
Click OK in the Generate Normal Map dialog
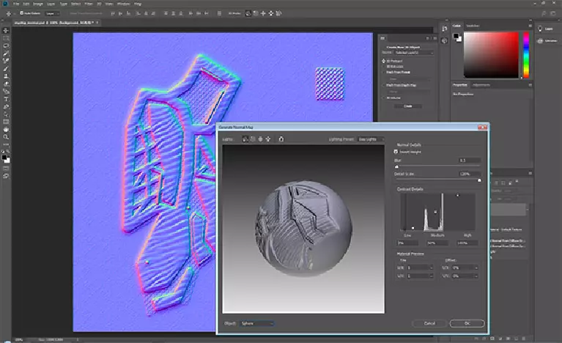click(x=467, y=323)
